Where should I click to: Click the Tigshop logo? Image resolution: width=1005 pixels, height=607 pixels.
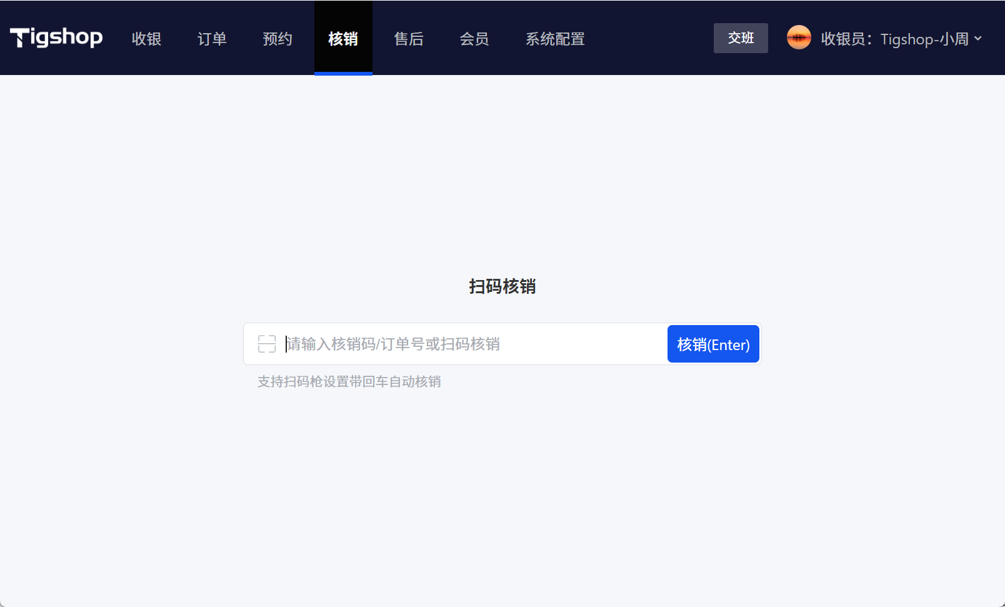point(56,38)
